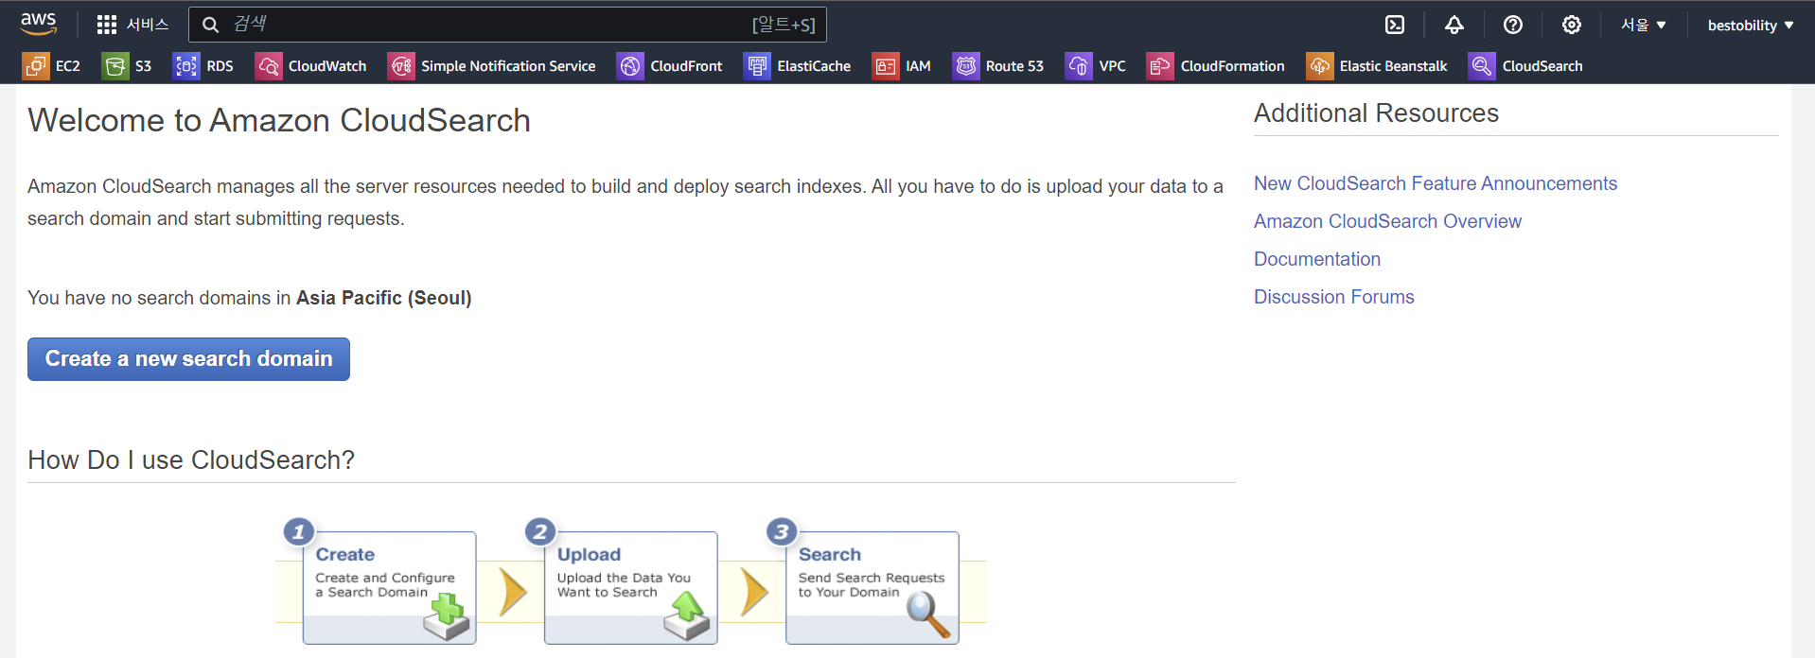Click the Route 53 favorites label
The image size is (1815, 658).
pos(1014,66)
